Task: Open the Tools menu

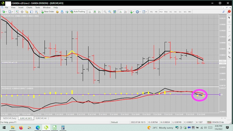Action: 38,8
